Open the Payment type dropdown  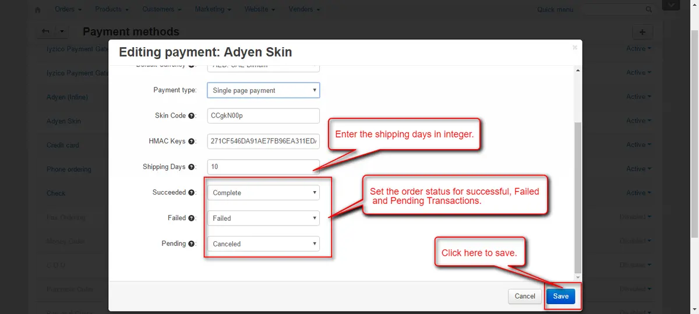click(x=263, y=90)
